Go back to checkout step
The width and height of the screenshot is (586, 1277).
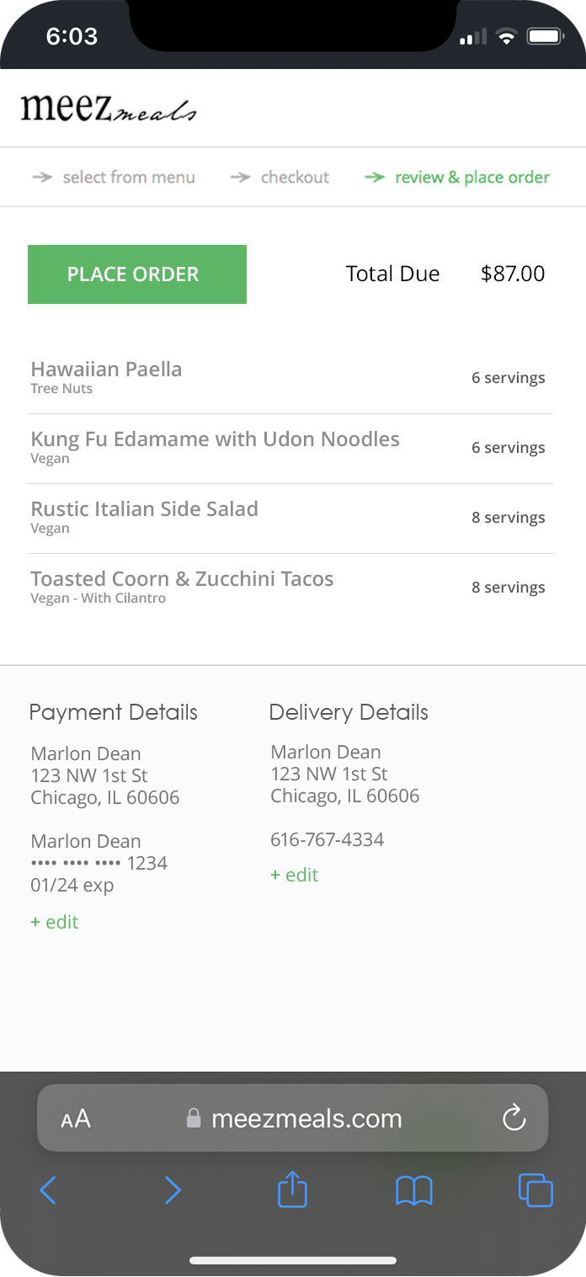pyautogui.click(x=295, y=178)
